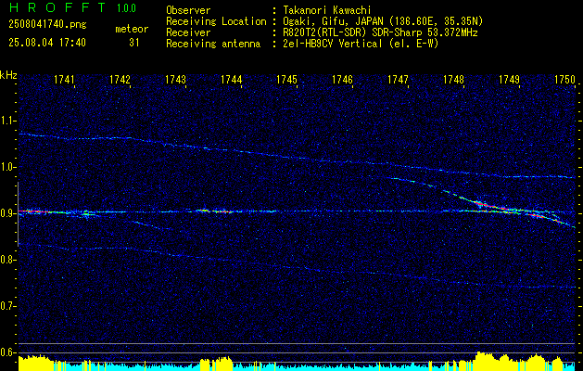Click the 1746 time marker
583x371 pixels.
(x=342, y=80)
